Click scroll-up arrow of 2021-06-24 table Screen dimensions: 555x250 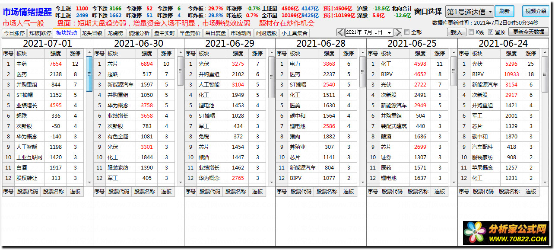tap(545, 52)
